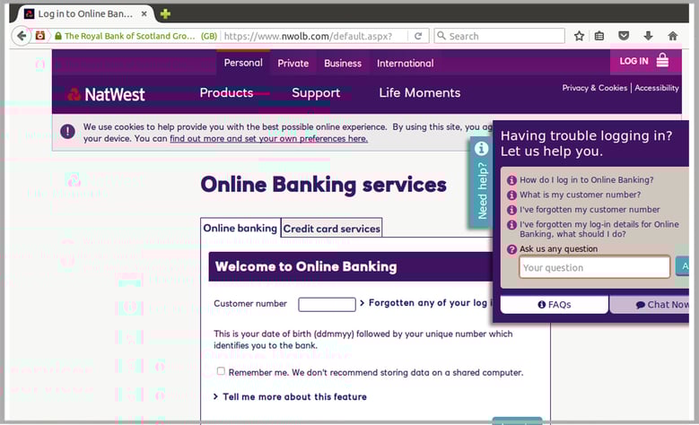Open the Products menu
699x425 pixels.
pos(226,92)
